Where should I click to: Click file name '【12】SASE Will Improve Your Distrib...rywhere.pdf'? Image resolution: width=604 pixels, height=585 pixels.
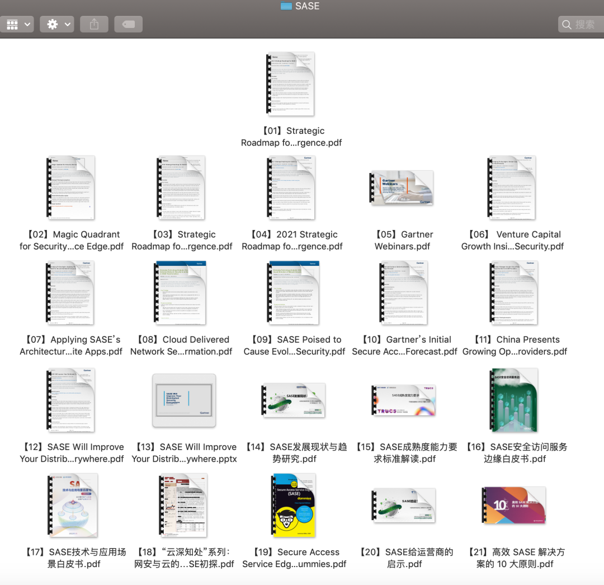point(72,453)
